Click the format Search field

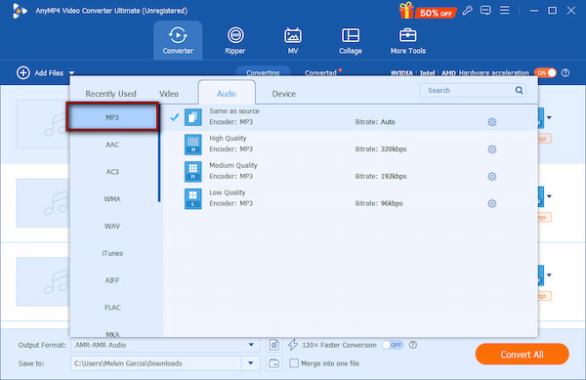(473, 90)
